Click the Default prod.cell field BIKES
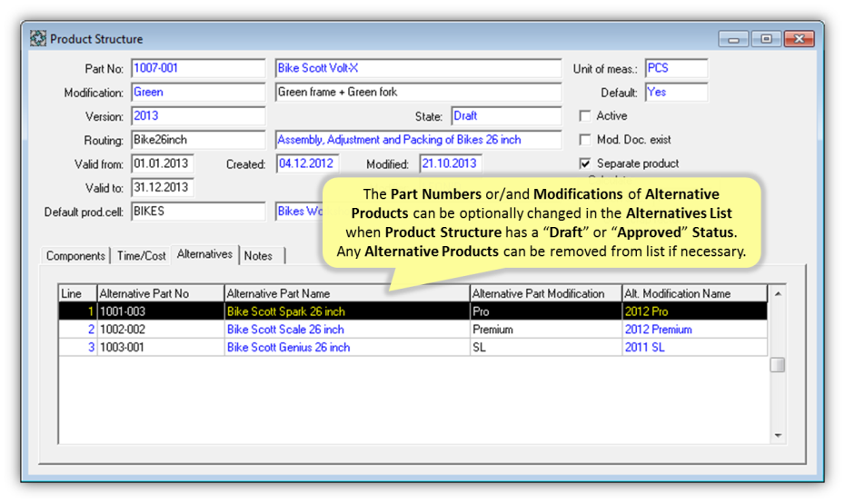Viewport: 845px width, 503px height. [198, 212]
